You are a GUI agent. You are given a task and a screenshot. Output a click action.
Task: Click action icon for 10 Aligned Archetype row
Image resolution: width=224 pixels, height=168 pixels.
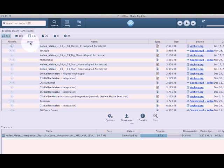point(12,73)
